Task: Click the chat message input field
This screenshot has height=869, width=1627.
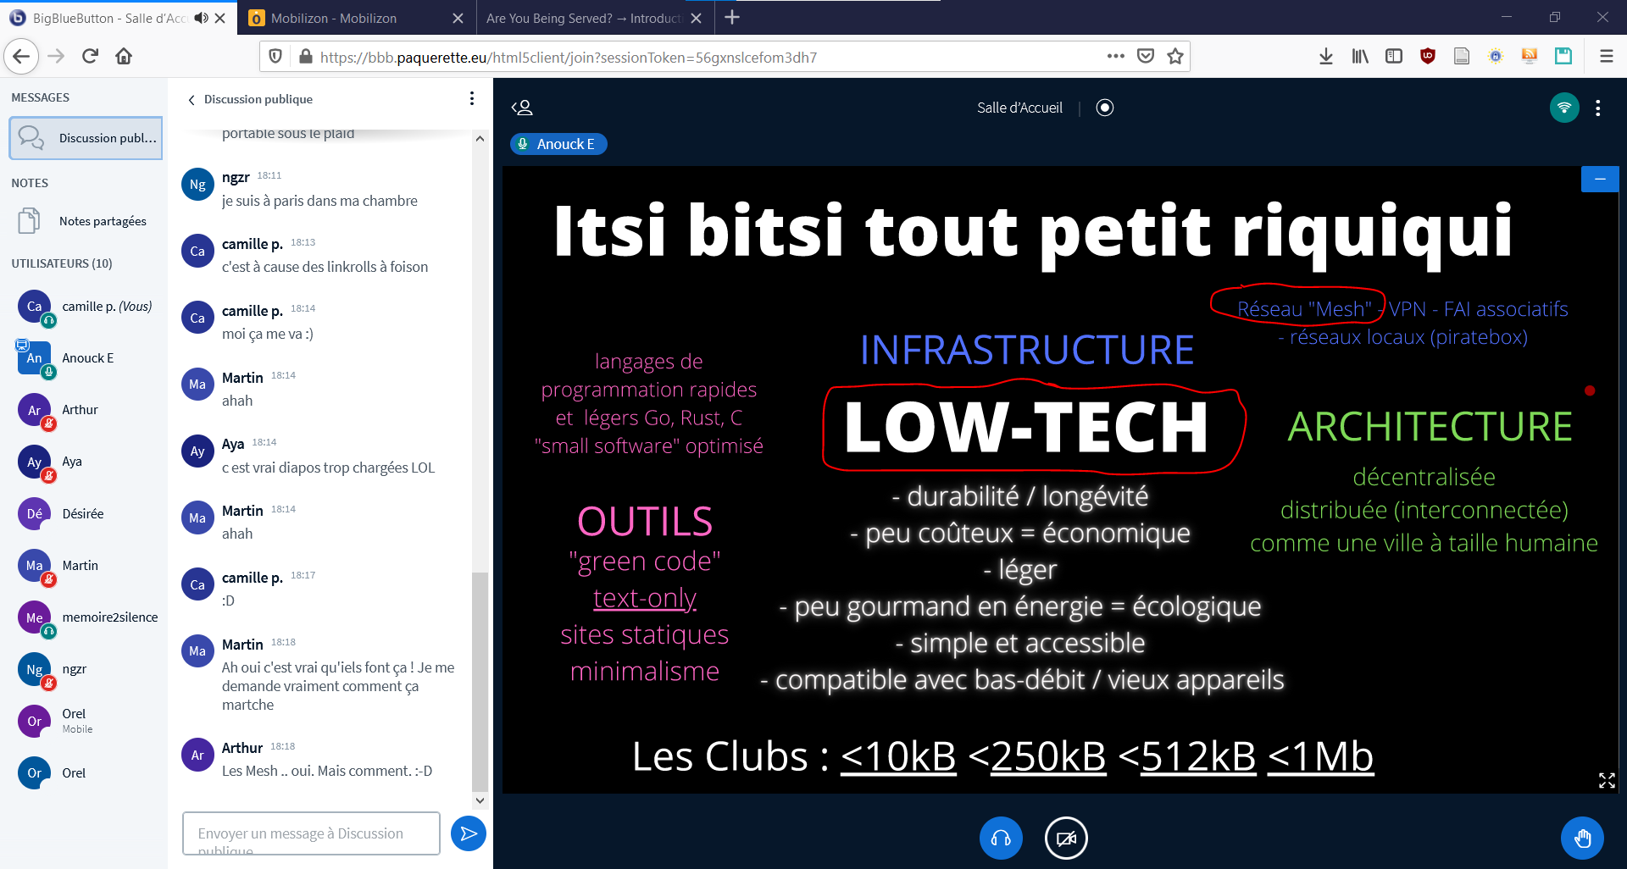Action: click(x=311, y=833)
